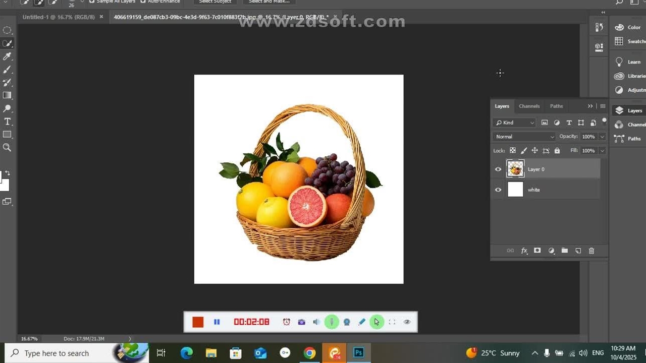Screen dimensions: 646x363
Task: Click the red stop recording button
Action: pos(198,322)
